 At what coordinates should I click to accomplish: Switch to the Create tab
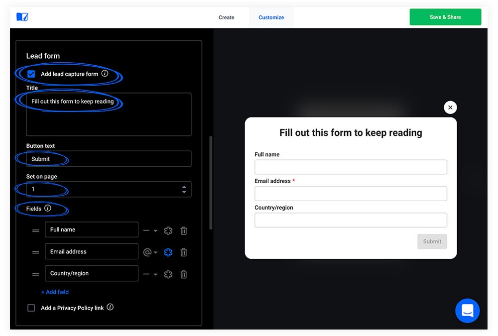227,17
